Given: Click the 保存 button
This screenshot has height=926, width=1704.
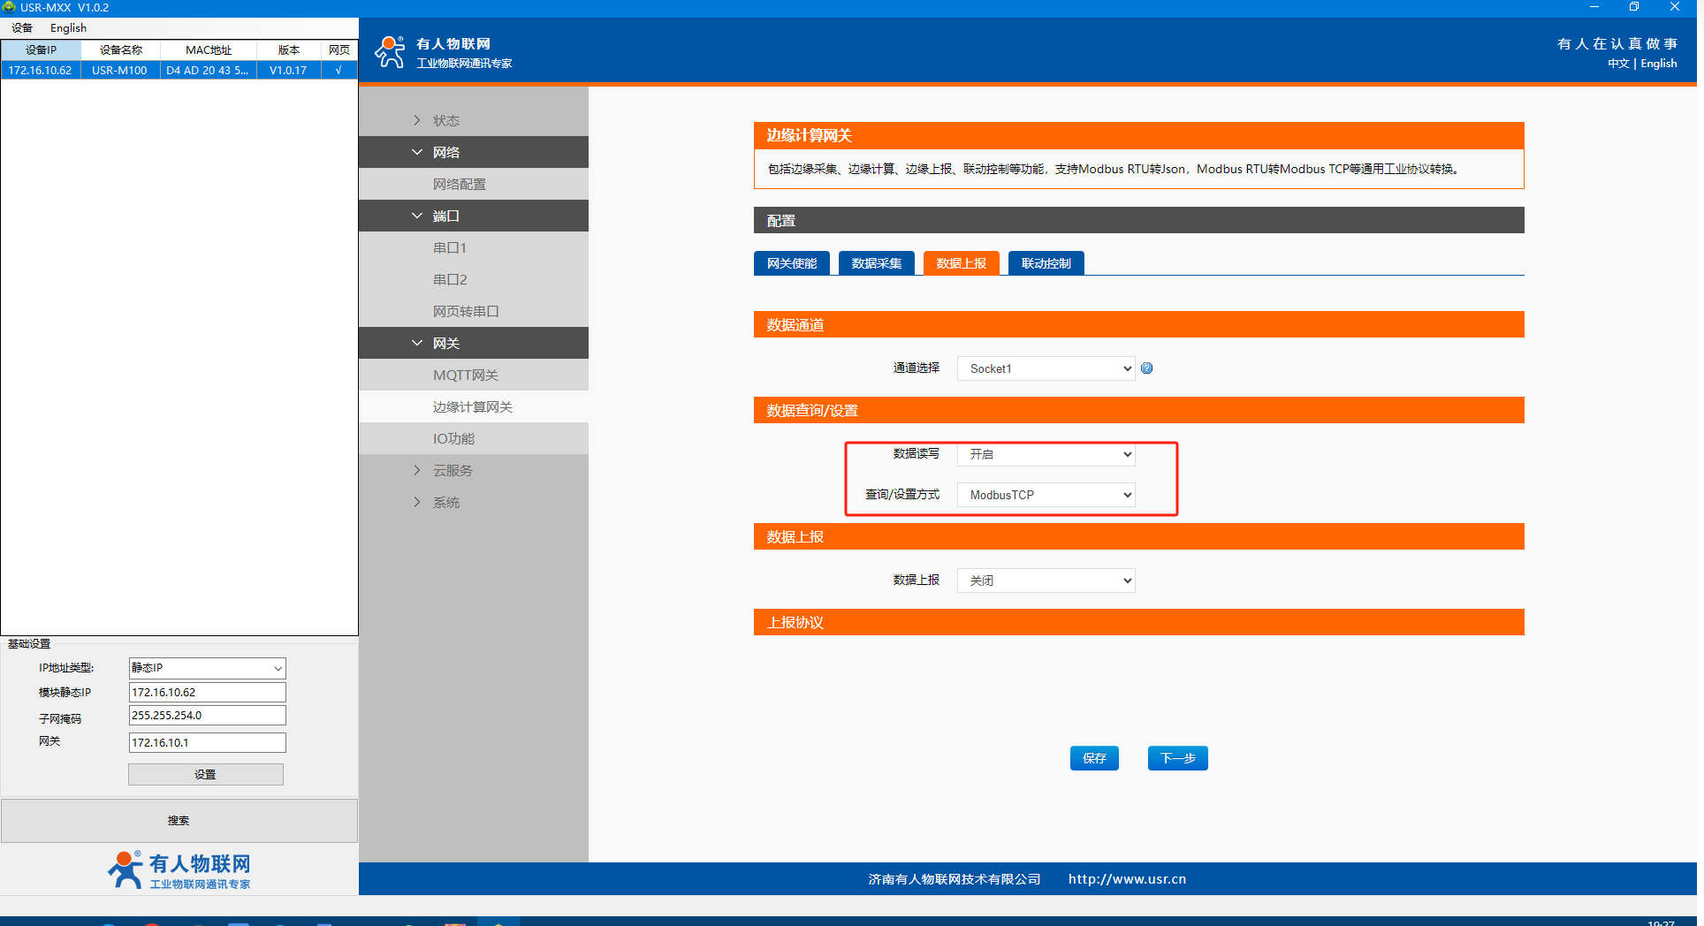Looking at the screenshot, I should (1094, 758).
